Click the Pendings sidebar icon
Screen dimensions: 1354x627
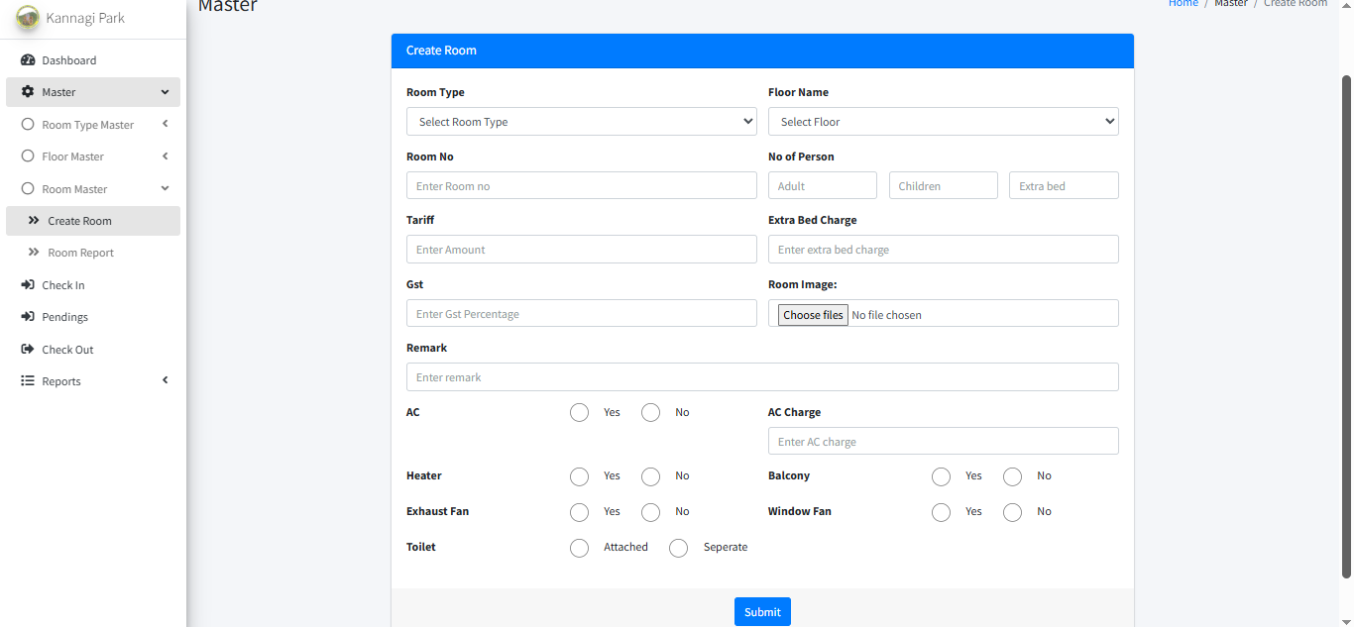point(28,317)
